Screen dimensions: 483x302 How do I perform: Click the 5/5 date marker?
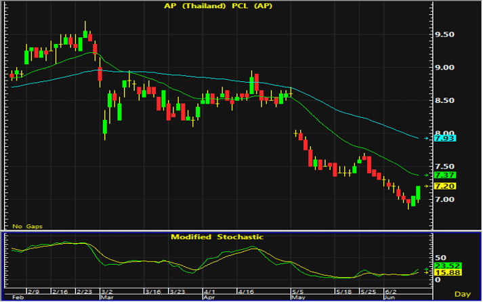pos(297,291)
